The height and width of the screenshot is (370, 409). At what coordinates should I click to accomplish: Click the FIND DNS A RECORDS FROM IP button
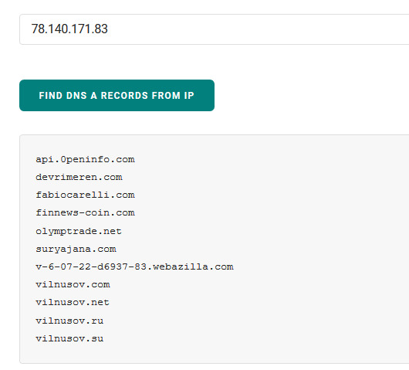click(x=117, y=95)
